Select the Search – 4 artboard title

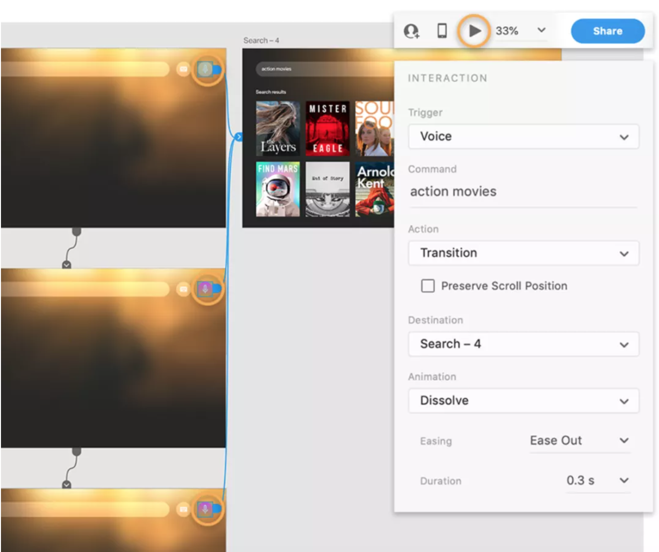261,40
